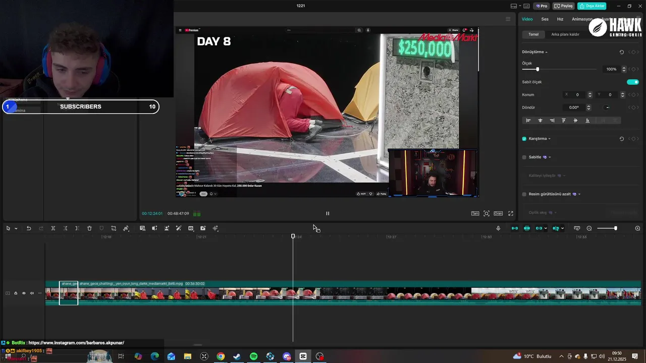
Task: Click the rotation dial knob
Action: pyautogui.click(x=607, y=107)
